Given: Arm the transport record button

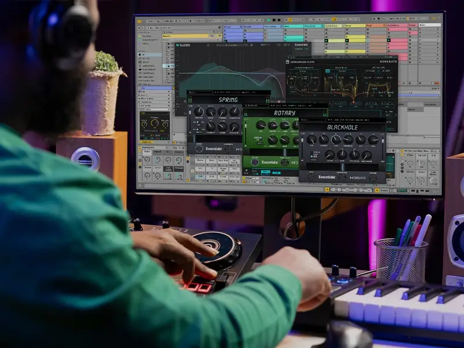Looking at the screenshot, I should (279, 20).
